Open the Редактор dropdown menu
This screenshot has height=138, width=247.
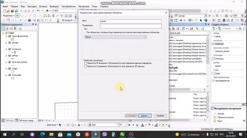8,16
